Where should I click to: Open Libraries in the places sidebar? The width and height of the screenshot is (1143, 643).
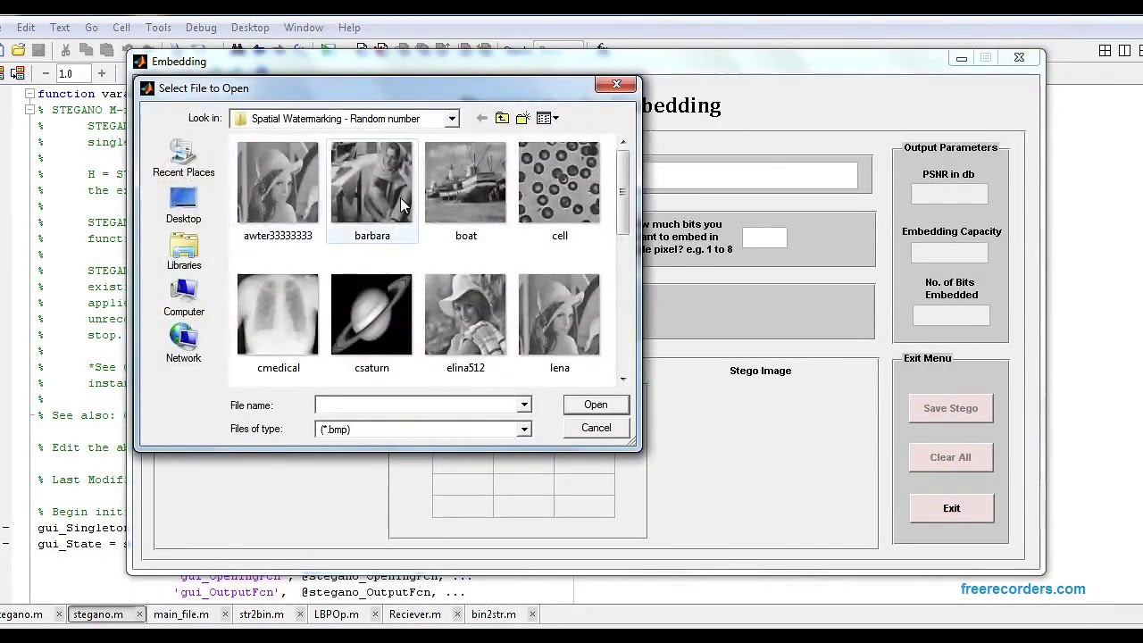point(183,252)
